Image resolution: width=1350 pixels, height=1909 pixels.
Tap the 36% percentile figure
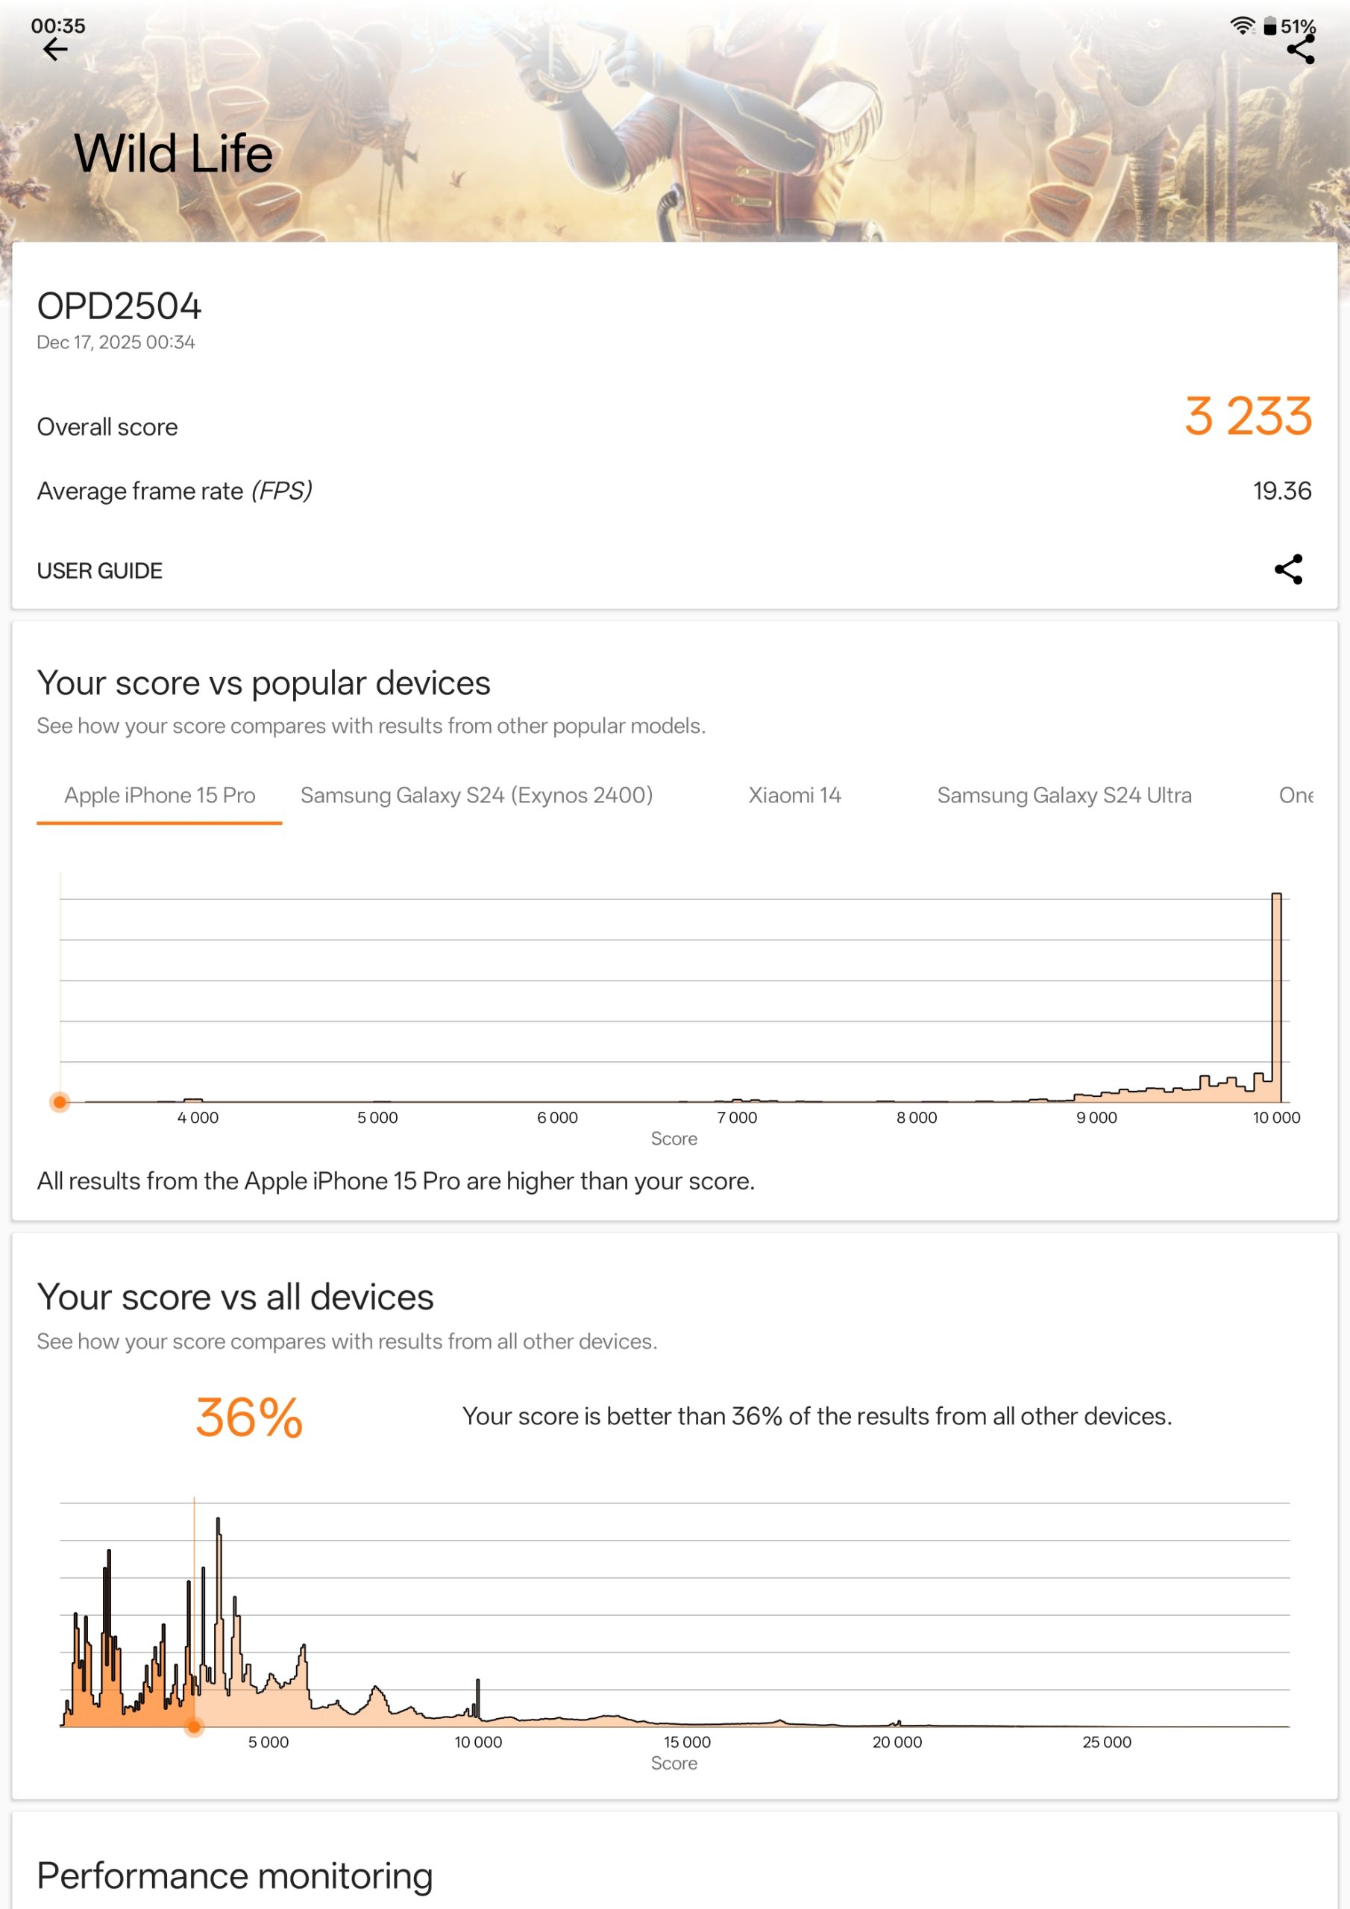click(248, 1418)
